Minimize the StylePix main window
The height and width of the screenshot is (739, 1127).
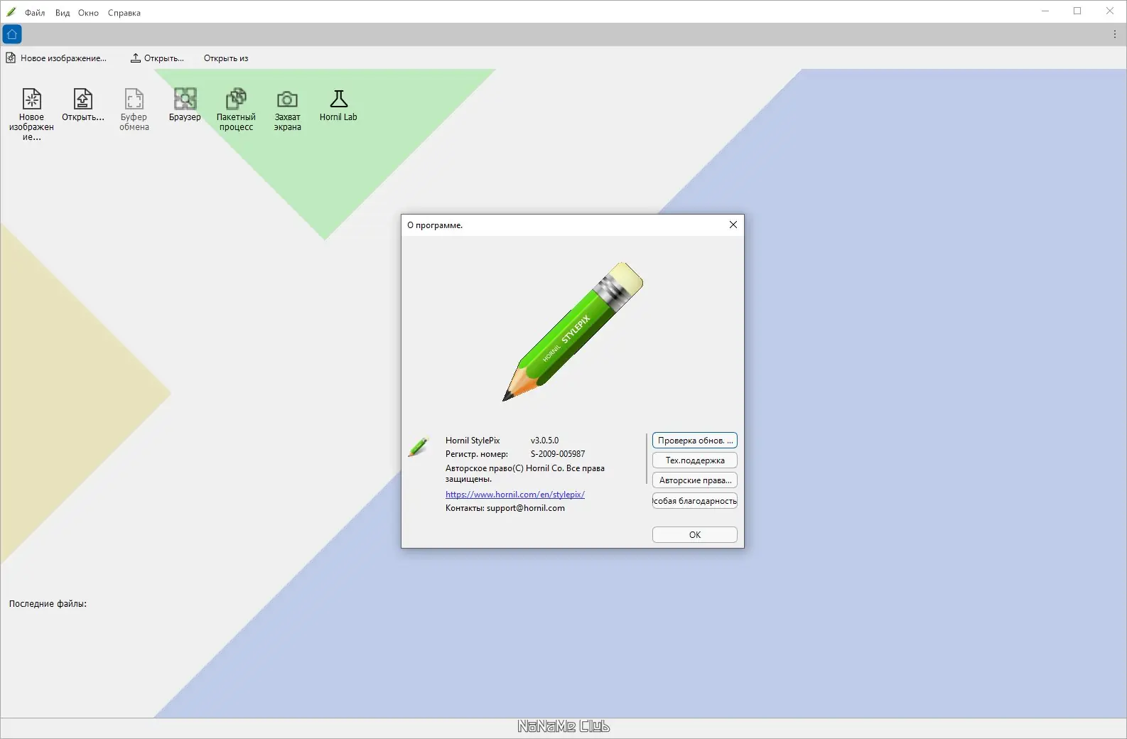click(x=1045, y=11)
